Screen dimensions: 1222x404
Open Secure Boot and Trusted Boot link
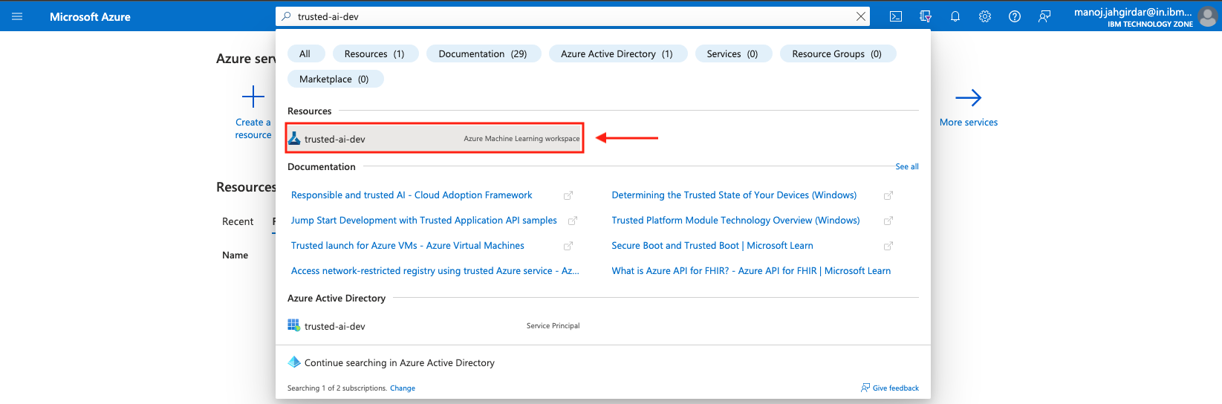pos(712,246)
